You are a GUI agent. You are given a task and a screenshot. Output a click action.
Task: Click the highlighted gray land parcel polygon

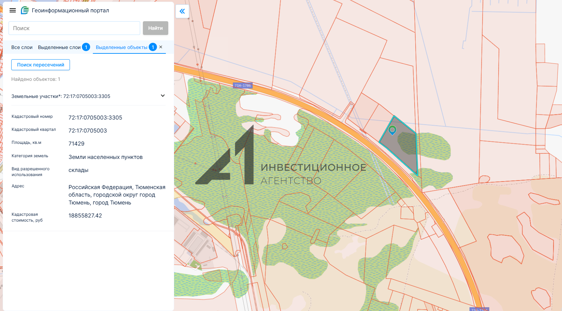click(401, 147)
